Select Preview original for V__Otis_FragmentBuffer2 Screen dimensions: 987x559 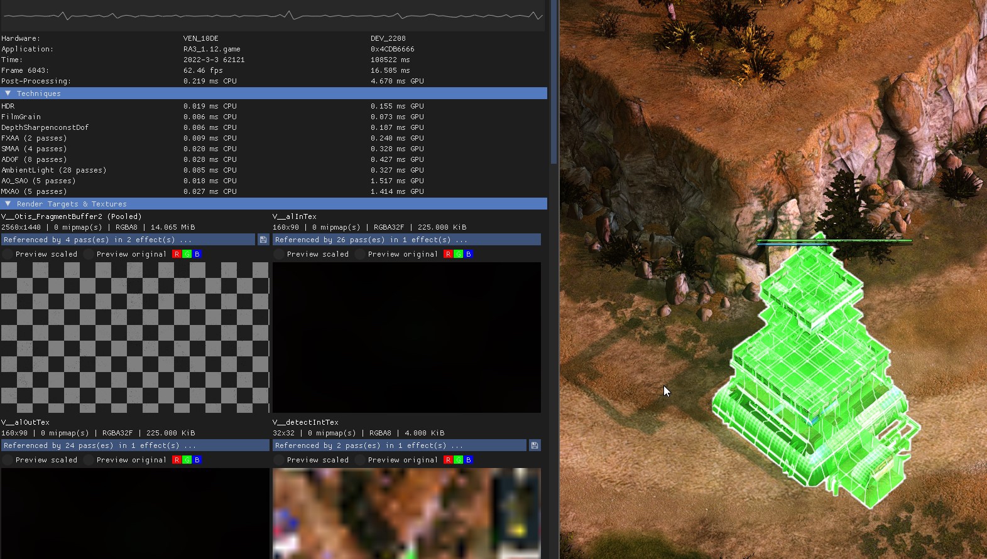tap(125, 254)
